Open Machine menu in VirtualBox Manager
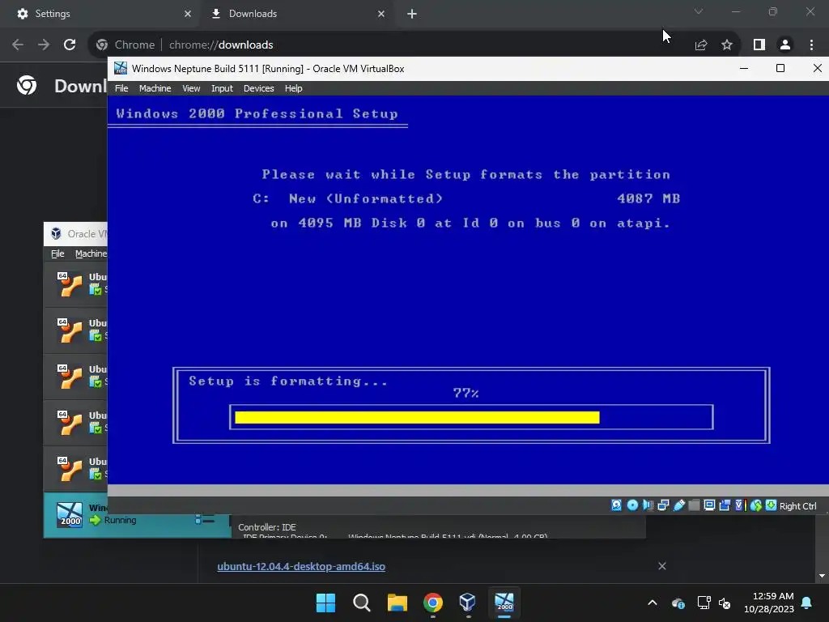The width and height of the screenshot is (829, 622). (x=91, y=253)
